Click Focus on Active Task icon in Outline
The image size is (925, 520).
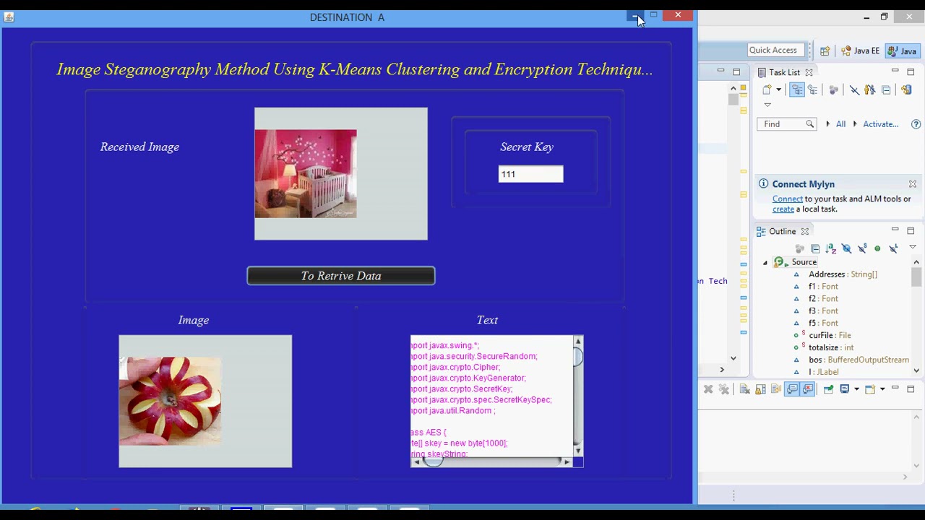(800, 248)
